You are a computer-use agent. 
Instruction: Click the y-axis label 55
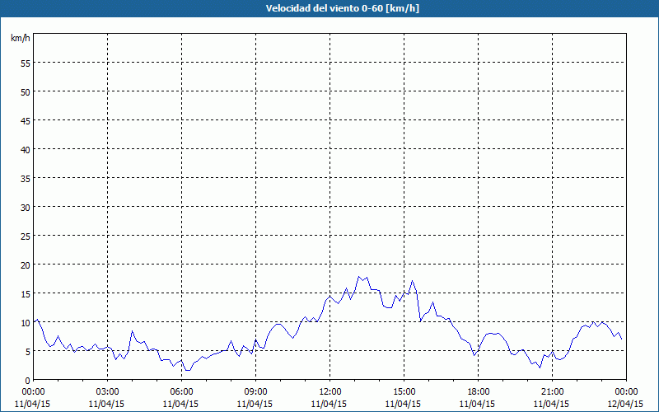coord(26,63)
